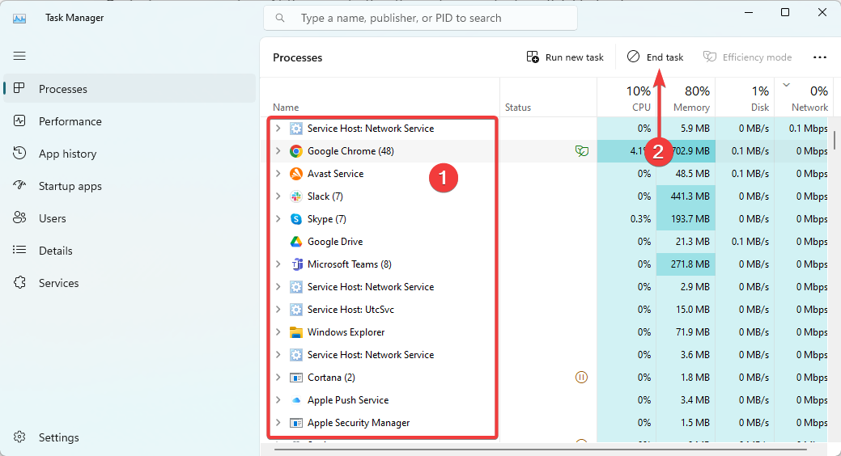The height and width of the screenshot is (456, 841).
Task: Expand the Apple Security Manager process
Action: (x=278, y=423)
